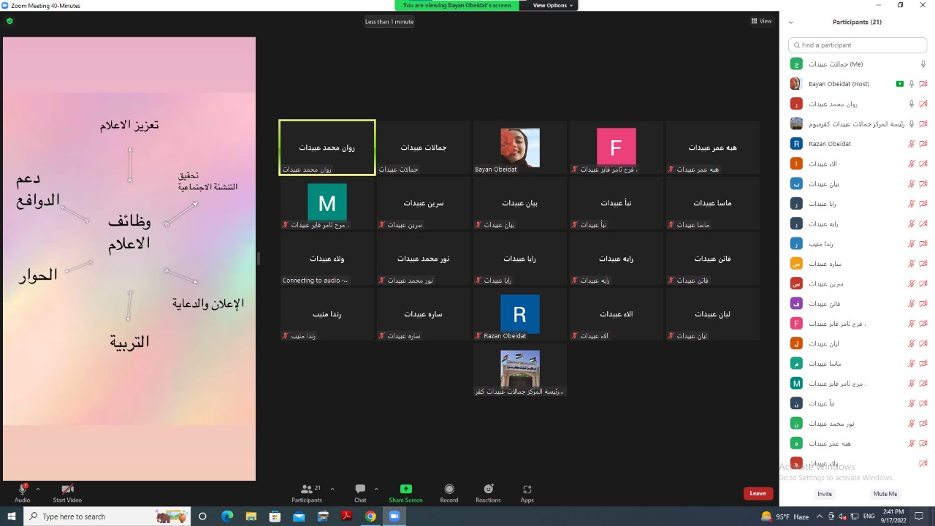Click the red Leave button
935x526 pixels.
[x=757, y=493]
